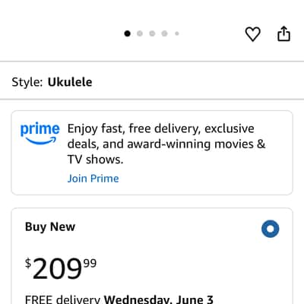
Task: Tap the Prime smile arrow under the logo
Action: click(x=40, y=141)
